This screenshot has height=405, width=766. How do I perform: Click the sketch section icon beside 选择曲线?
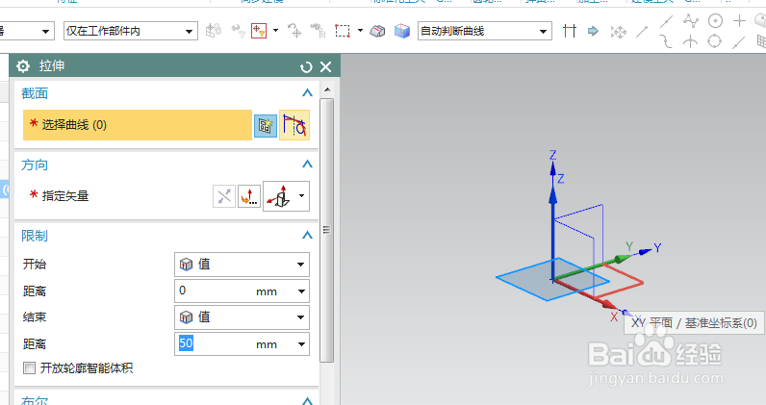266,126
